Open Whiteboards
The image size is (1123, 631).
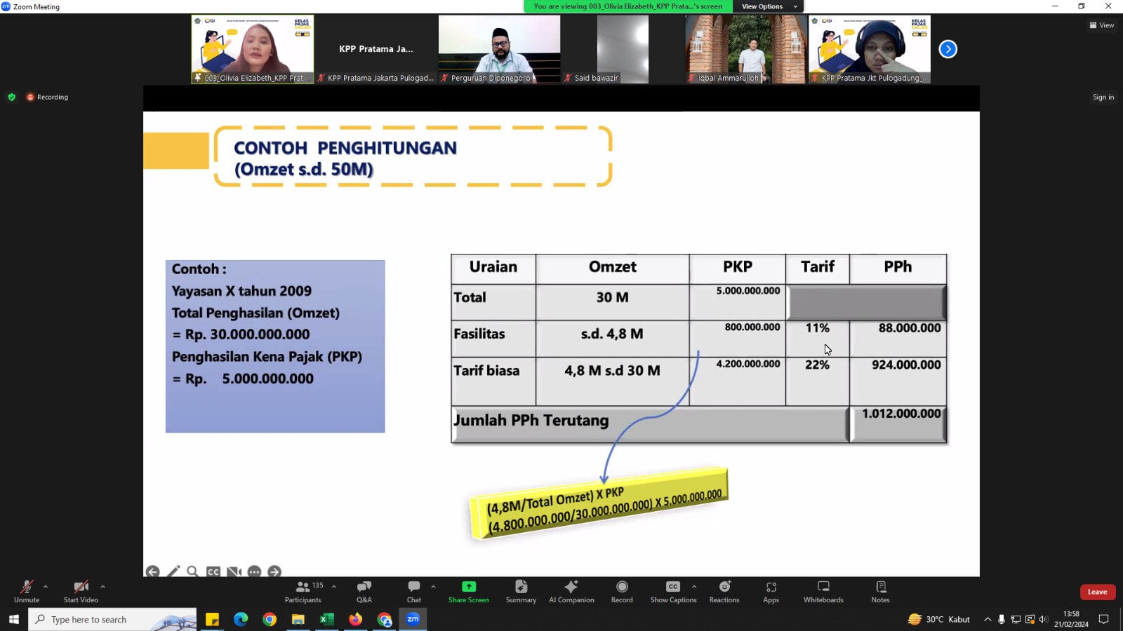[x=823, y=591]
